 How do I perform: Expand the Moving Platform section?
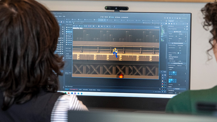point(173,57)
